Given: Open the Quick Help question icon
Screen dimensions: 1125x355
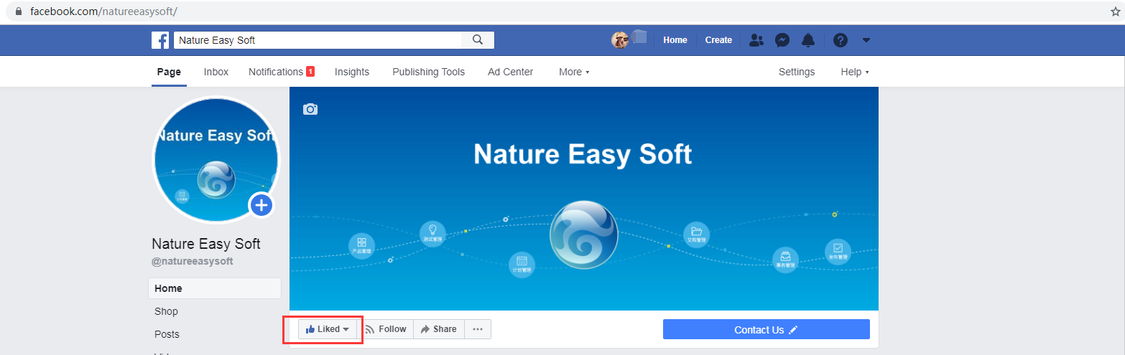Looking at the screenshot, I should [840, 40].
